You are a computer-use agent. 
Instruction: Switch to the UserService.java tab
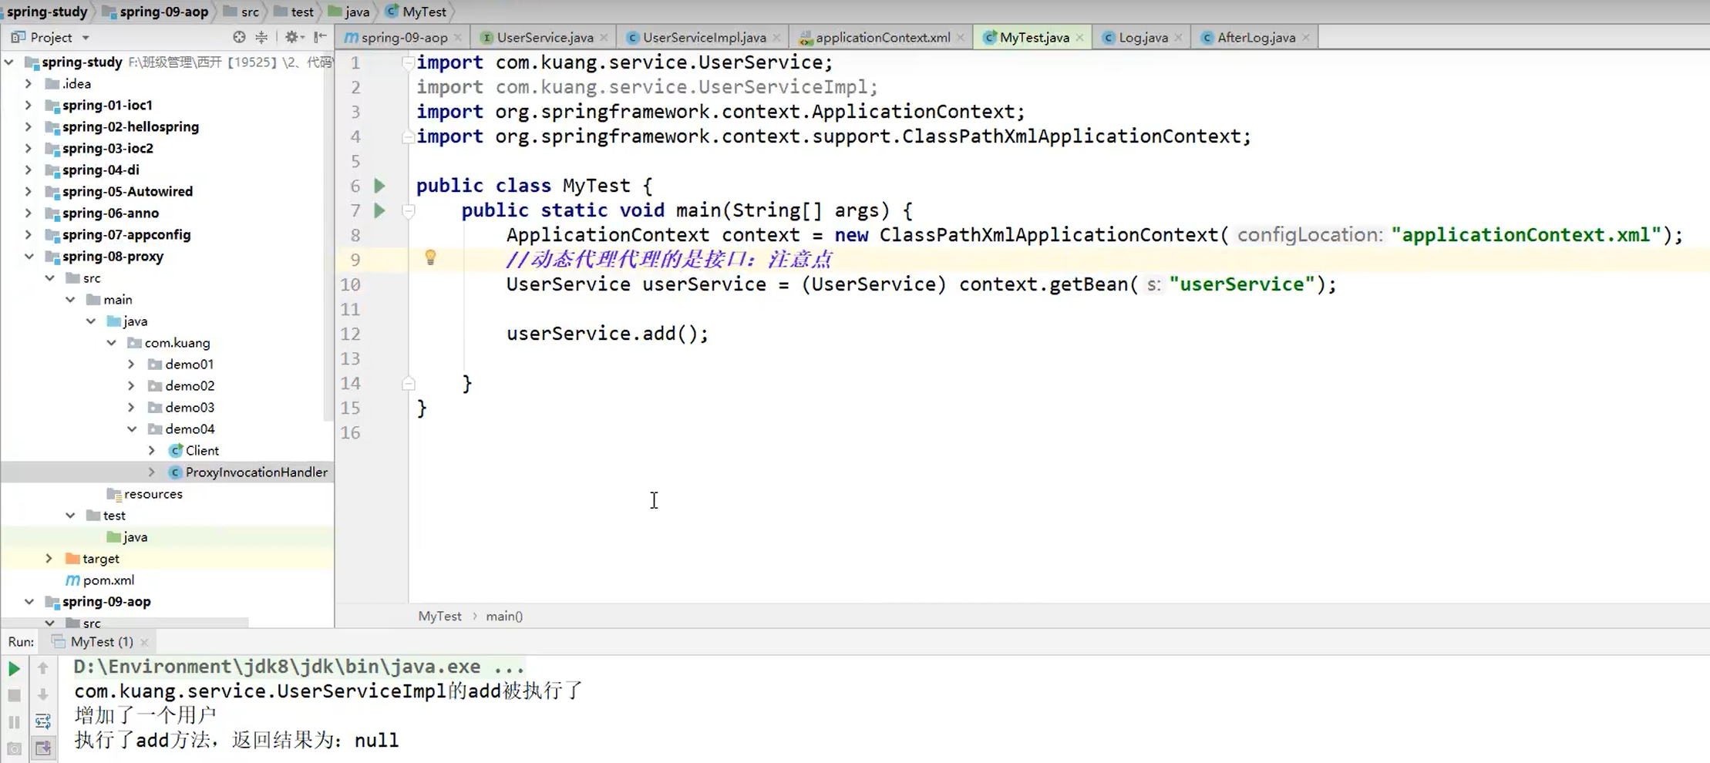[544, 37]
